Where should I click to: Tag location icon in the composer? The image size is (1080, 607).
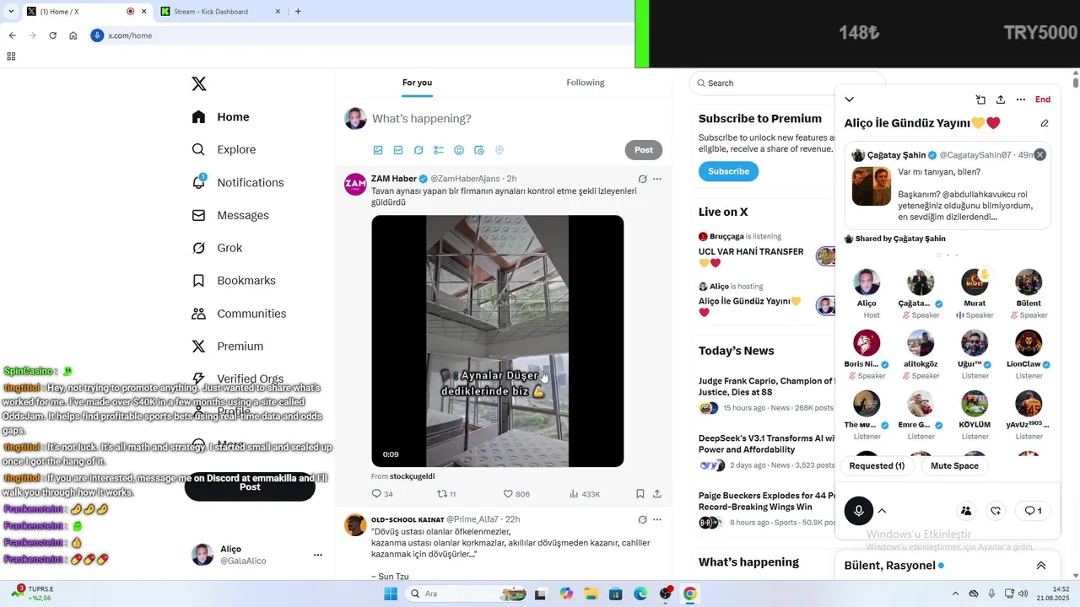coord(499,150)
